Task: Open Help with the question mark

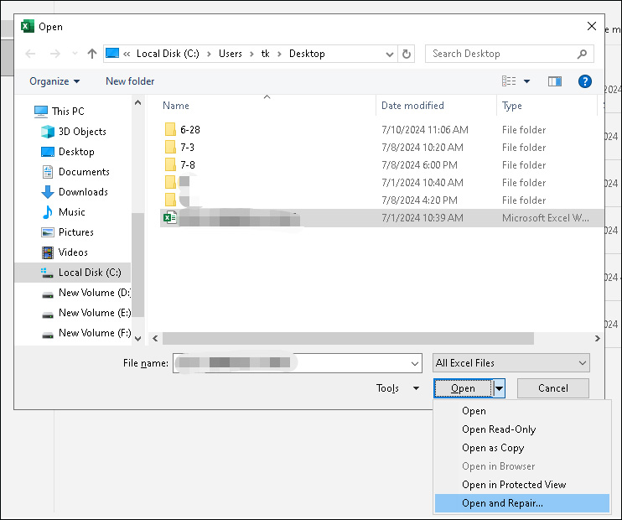Action: click(585, 81)
